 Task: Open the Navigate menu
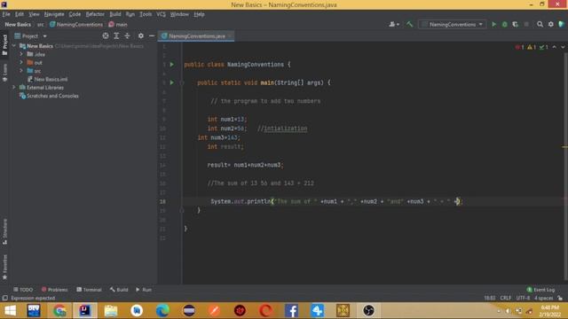click(54, 14)
